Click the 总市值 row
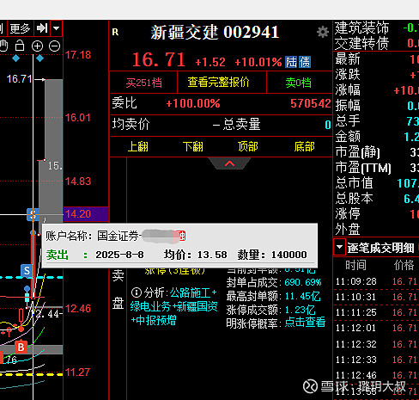Viewport: 419px width, 400px height. (x=376, y=183)
